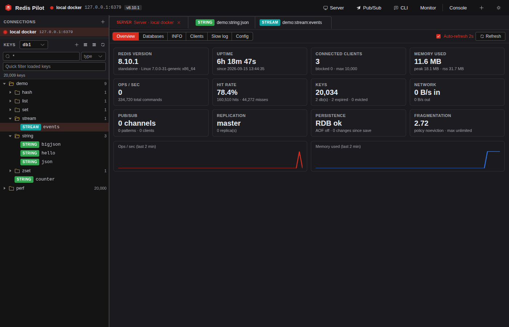Click the STRING badge on bigjson key
The image size is (509, 327).
tap(30, 145)
